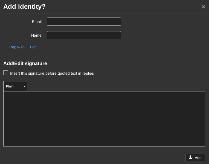Close the Add Identity dialog
The height and width of the screenshot is (164, 209).
203,7
